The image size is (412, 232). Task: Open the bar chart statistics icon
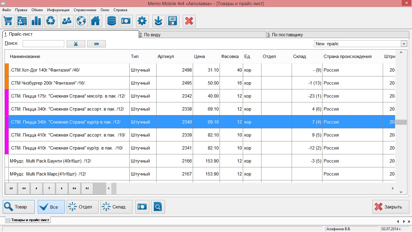(36, 21)
